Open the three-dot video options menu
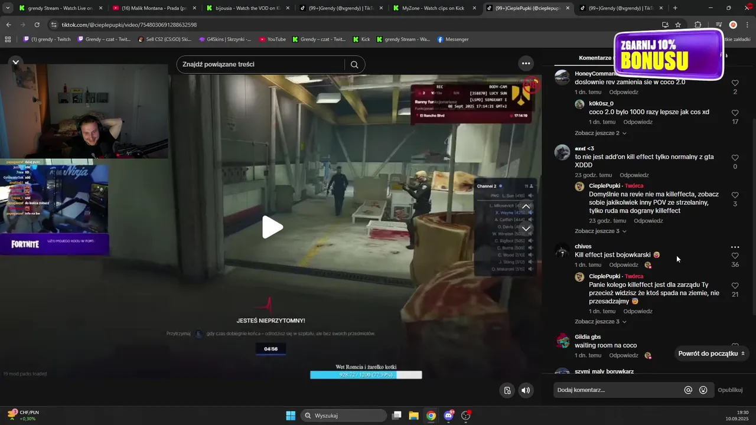Image resolution: width=756 pixels, height=425 pixels. coord(526,63)
